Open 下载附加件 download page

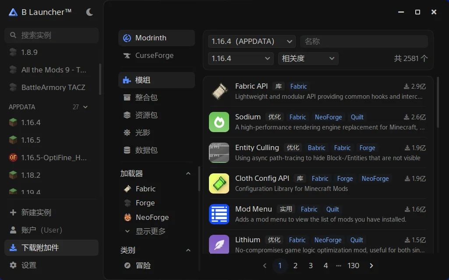click(52, 248)
